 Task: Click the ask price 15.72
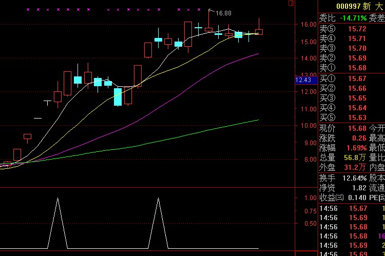tap(357, 29)
